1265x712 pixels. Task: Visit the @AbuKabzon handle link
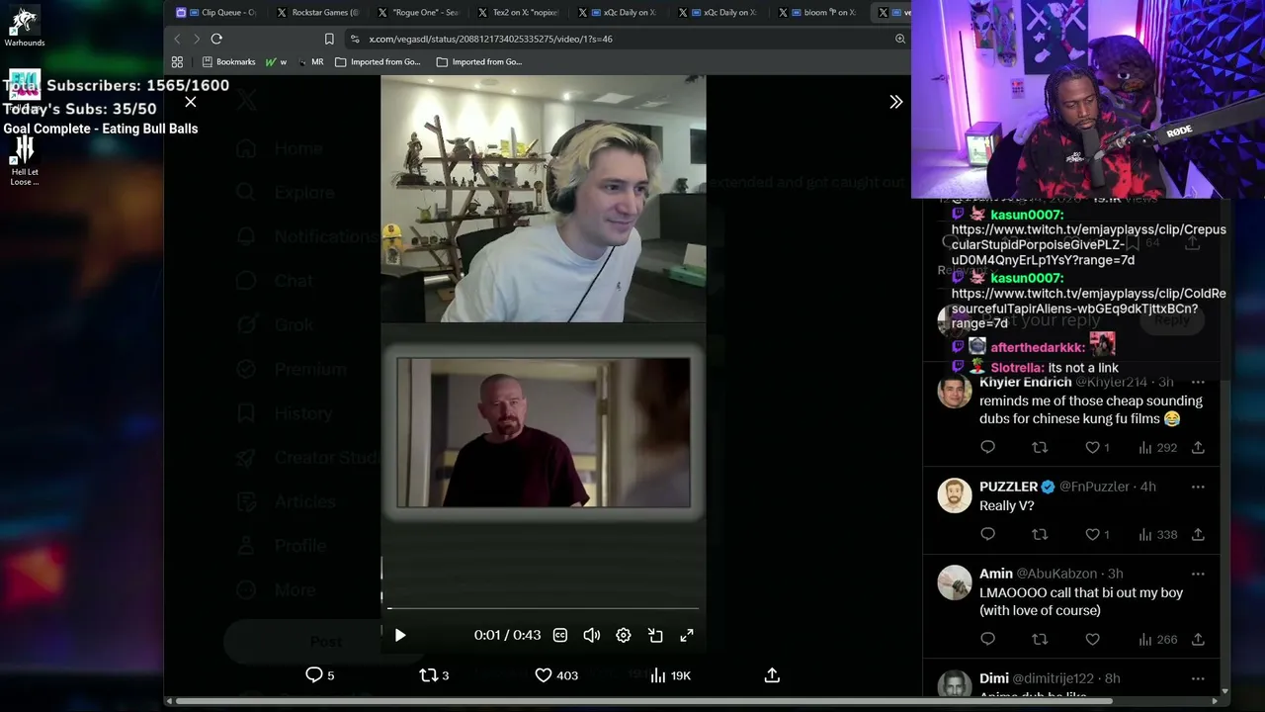(x=1056, y=574)
